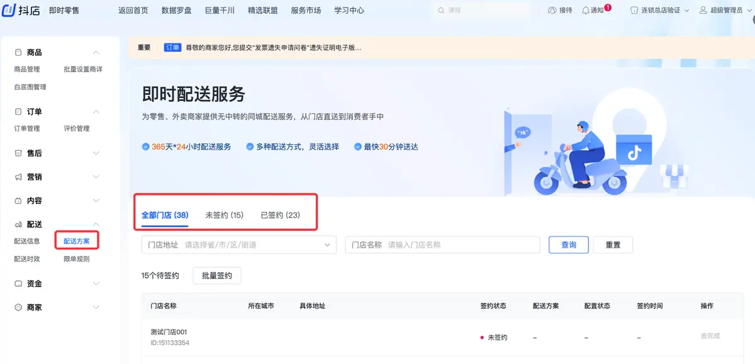Open 商品管理 in the sidebar
The width and height of the screenshot is (755, 364).
click(x=27, y=70)
